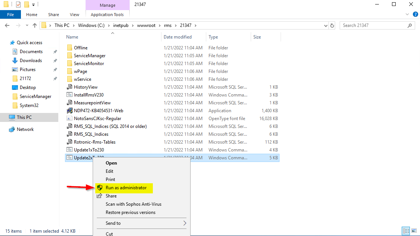Navigate to the rms breadcrumb
The width and height of the screenshot is (420, 236).
click(168, 25)
